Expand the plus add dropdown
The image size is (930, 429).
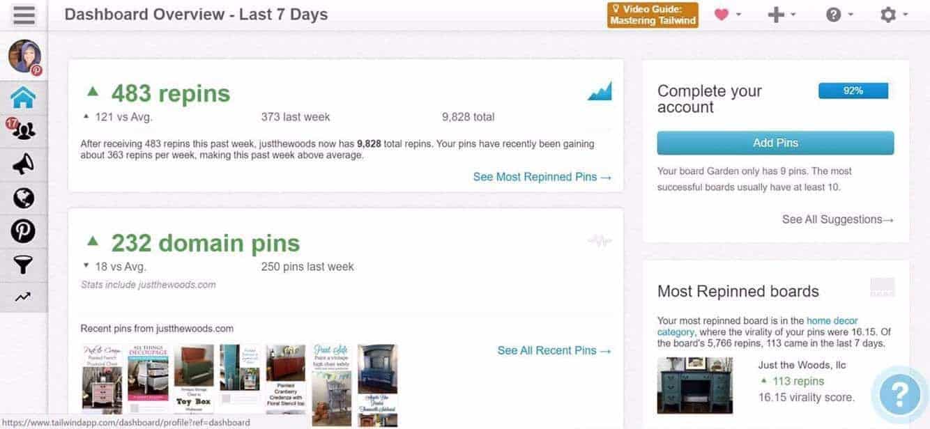(x=782, y=15)
